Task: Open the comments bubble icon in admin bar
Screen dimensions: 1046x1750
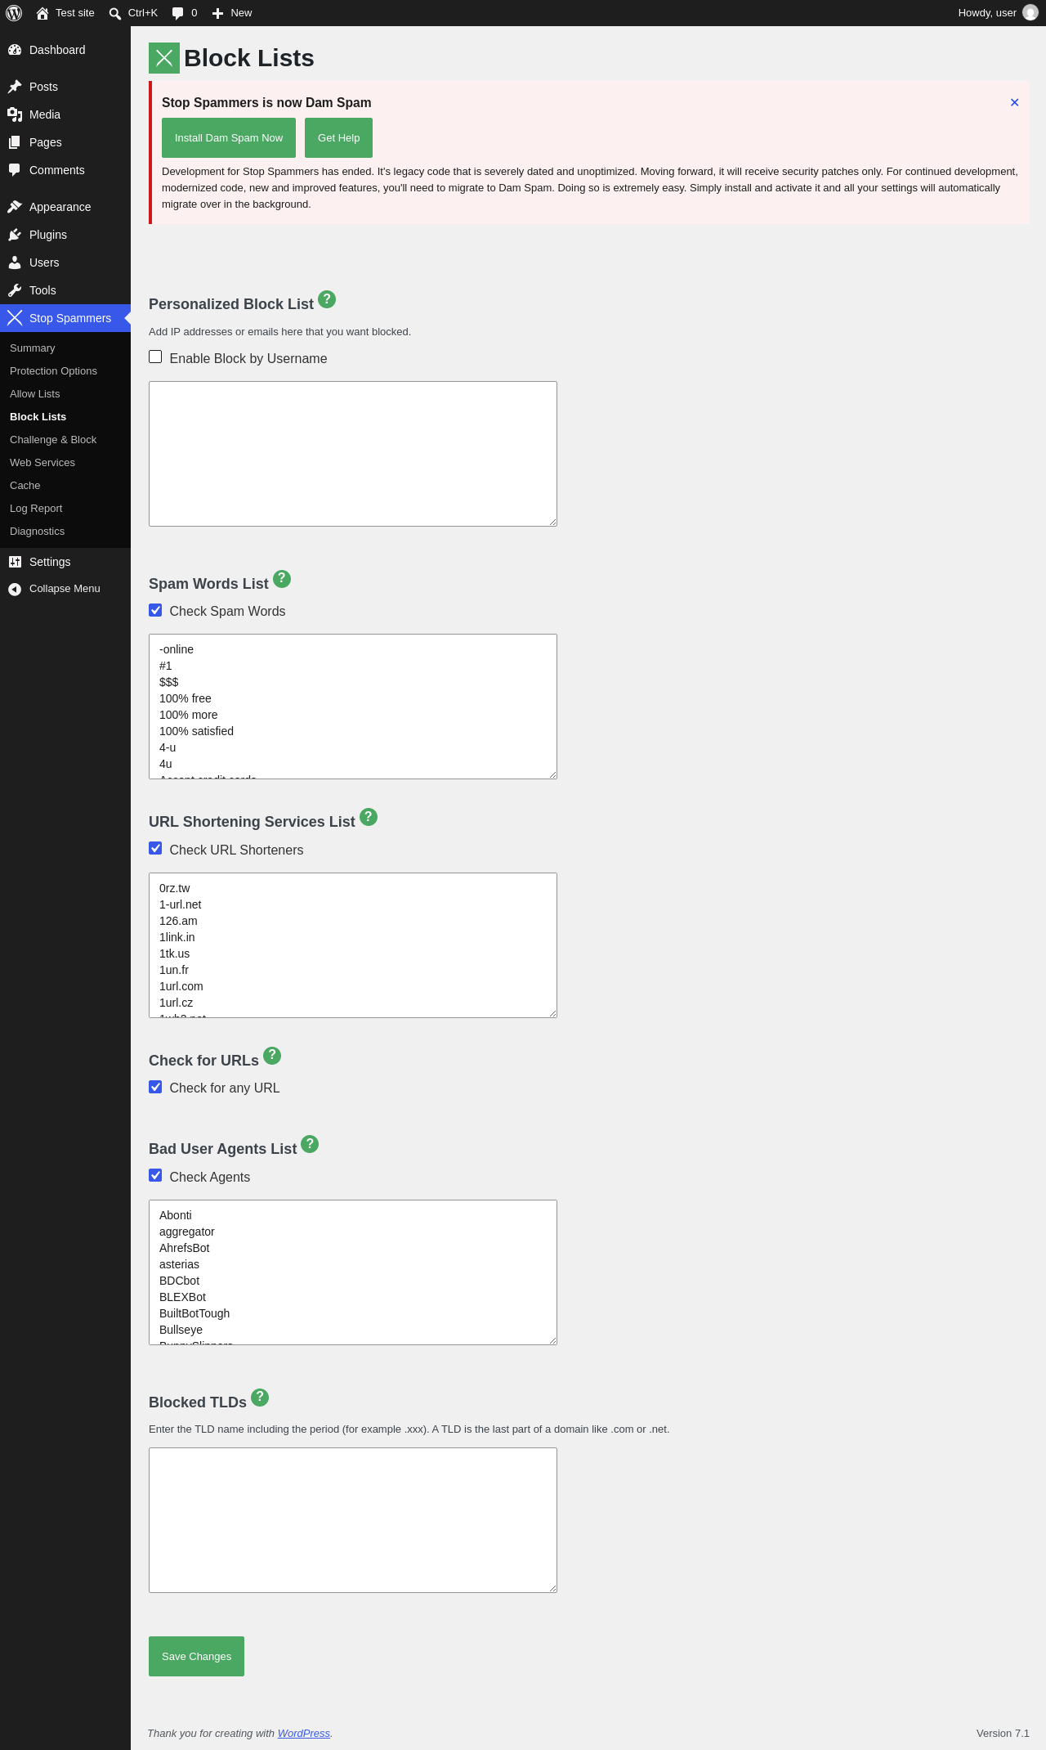Action: (x=177, y=13)
